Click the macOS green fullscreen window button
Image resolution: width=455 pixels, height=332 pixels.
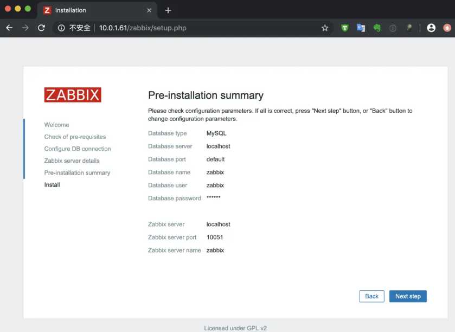tap(28, 9)
